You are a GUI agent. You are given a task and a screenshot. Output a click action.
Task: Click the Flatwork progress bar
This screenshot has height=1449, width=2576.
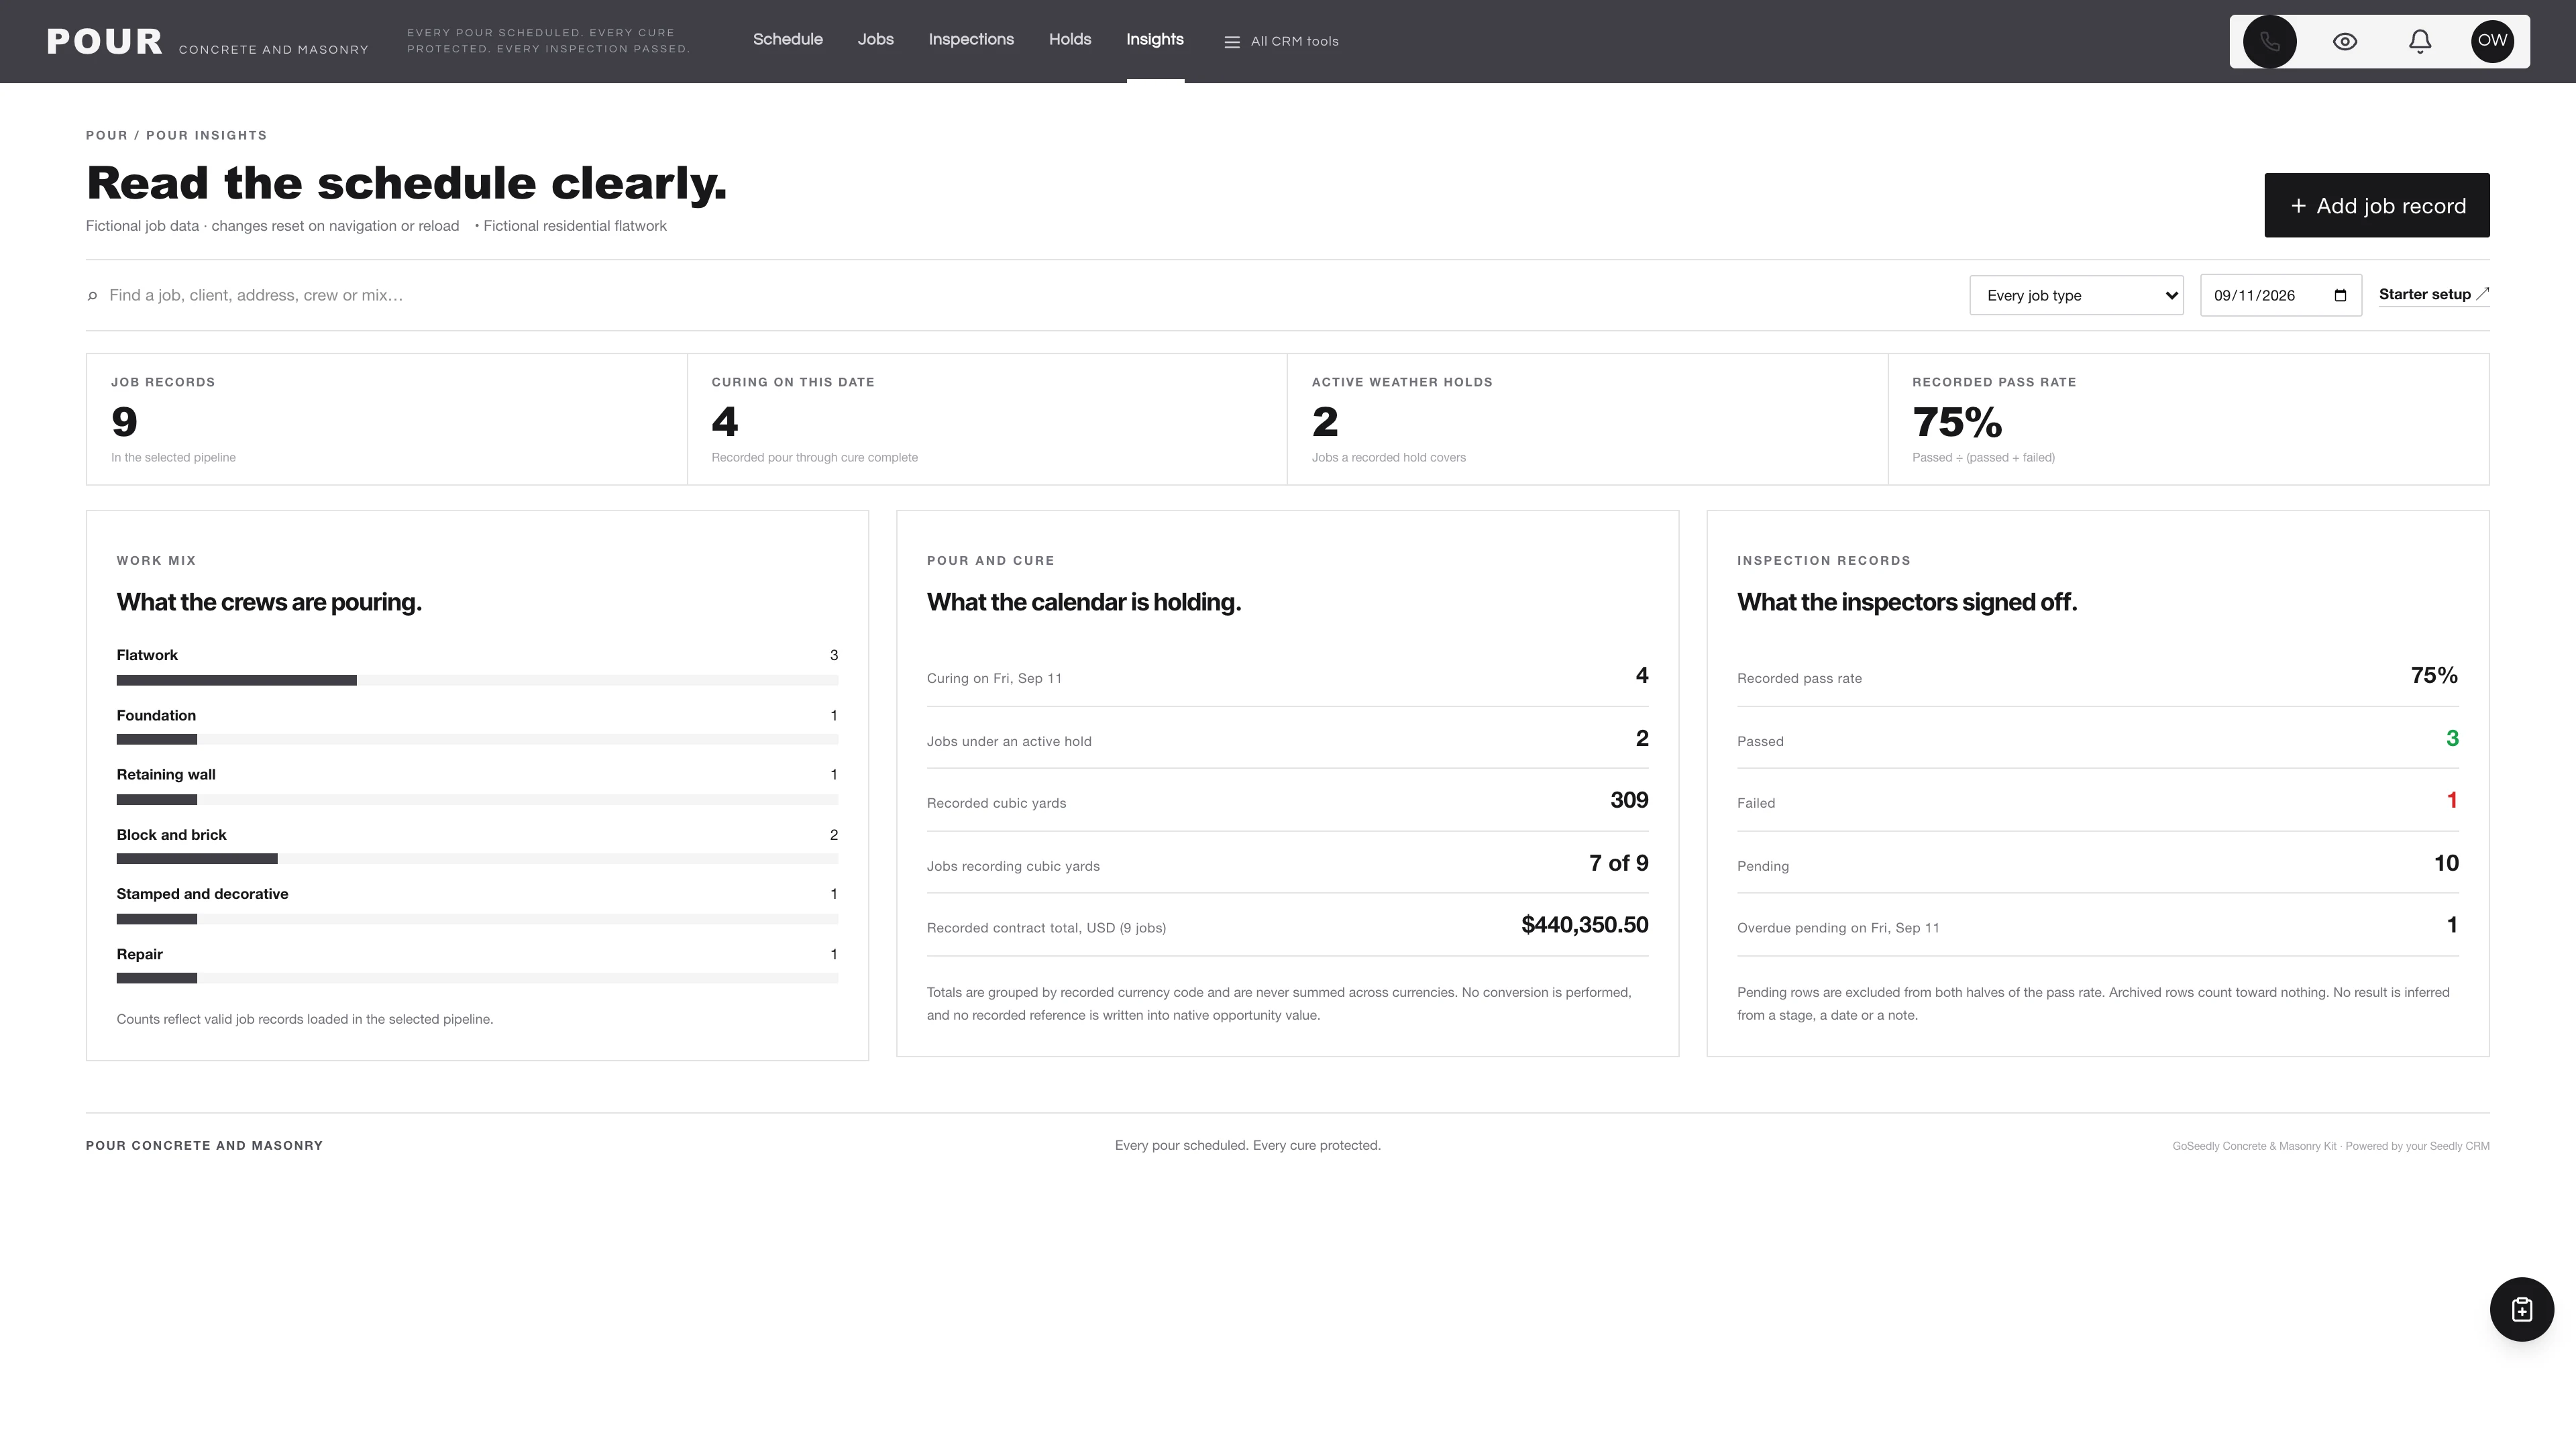[x=477, y=680]
